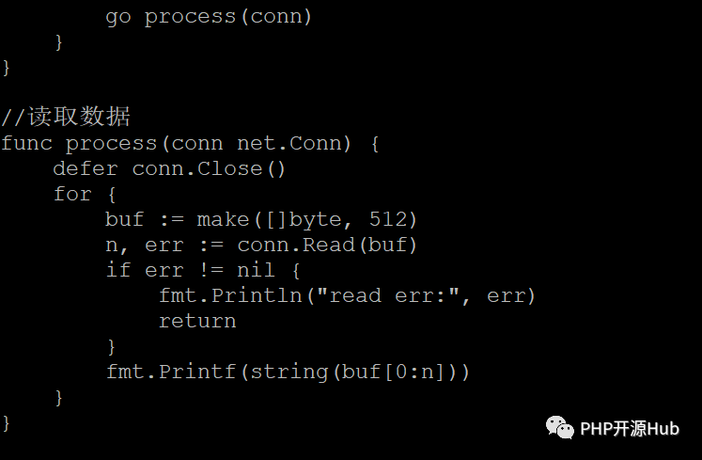Click the fmt.Printf function call

point(169,372)
